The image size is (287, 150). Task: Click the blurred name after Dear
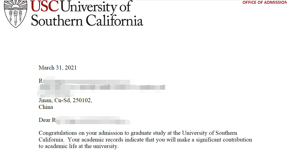[93, 121]
